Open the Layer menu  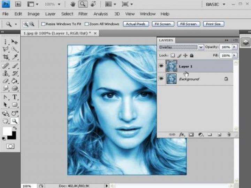click(x=50, y=14)
